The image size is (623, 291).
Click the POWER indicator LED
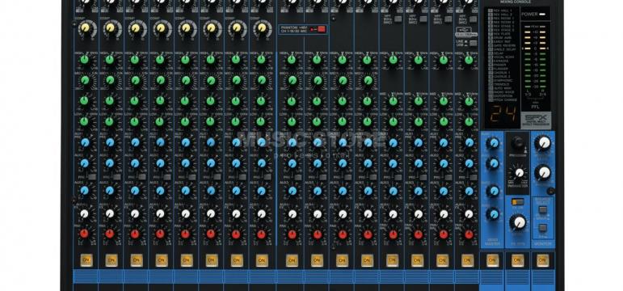click(543, 14)
